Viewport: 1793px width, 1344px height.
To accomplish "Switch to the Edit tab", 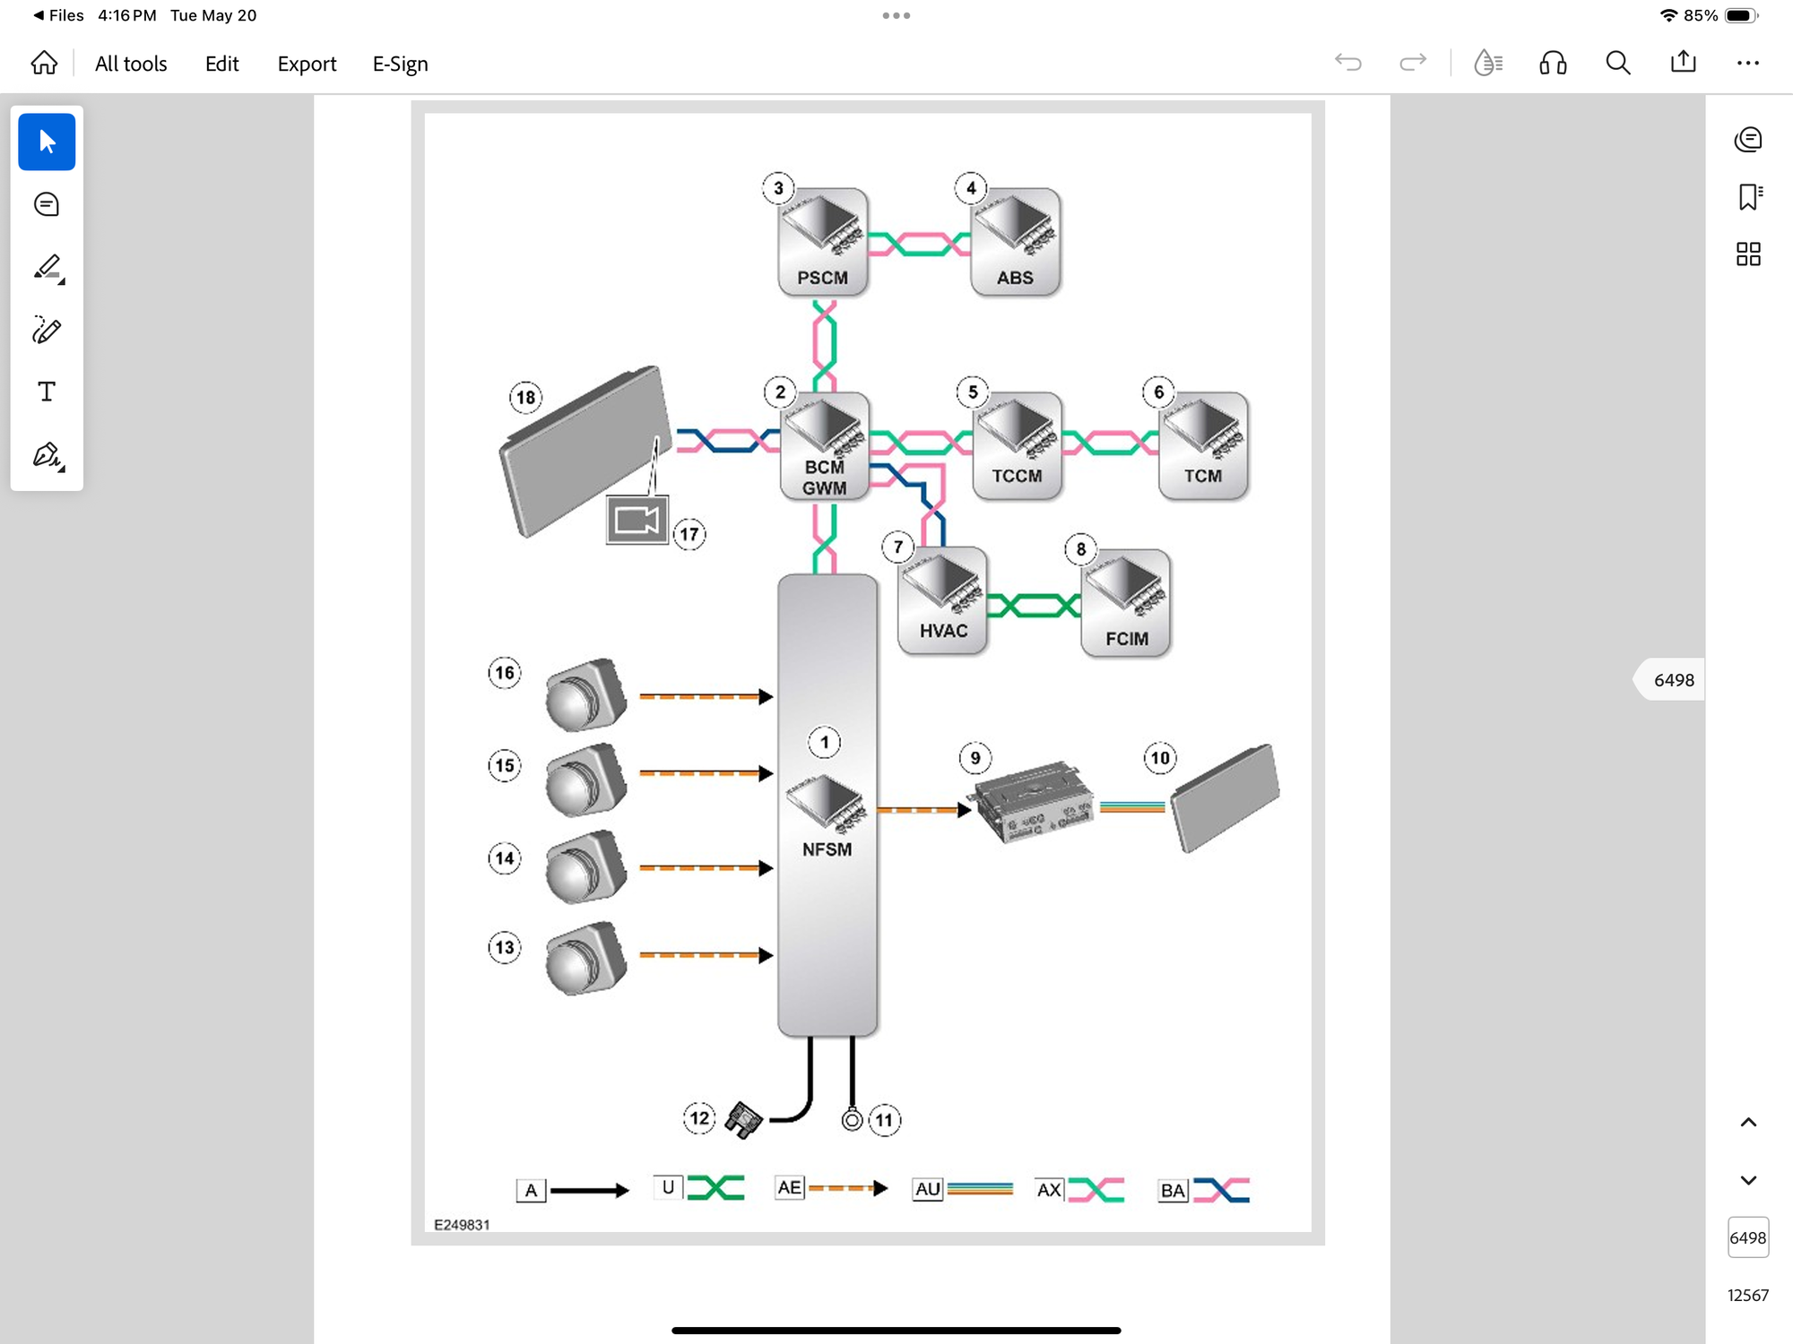I will (x=221, y=64).
